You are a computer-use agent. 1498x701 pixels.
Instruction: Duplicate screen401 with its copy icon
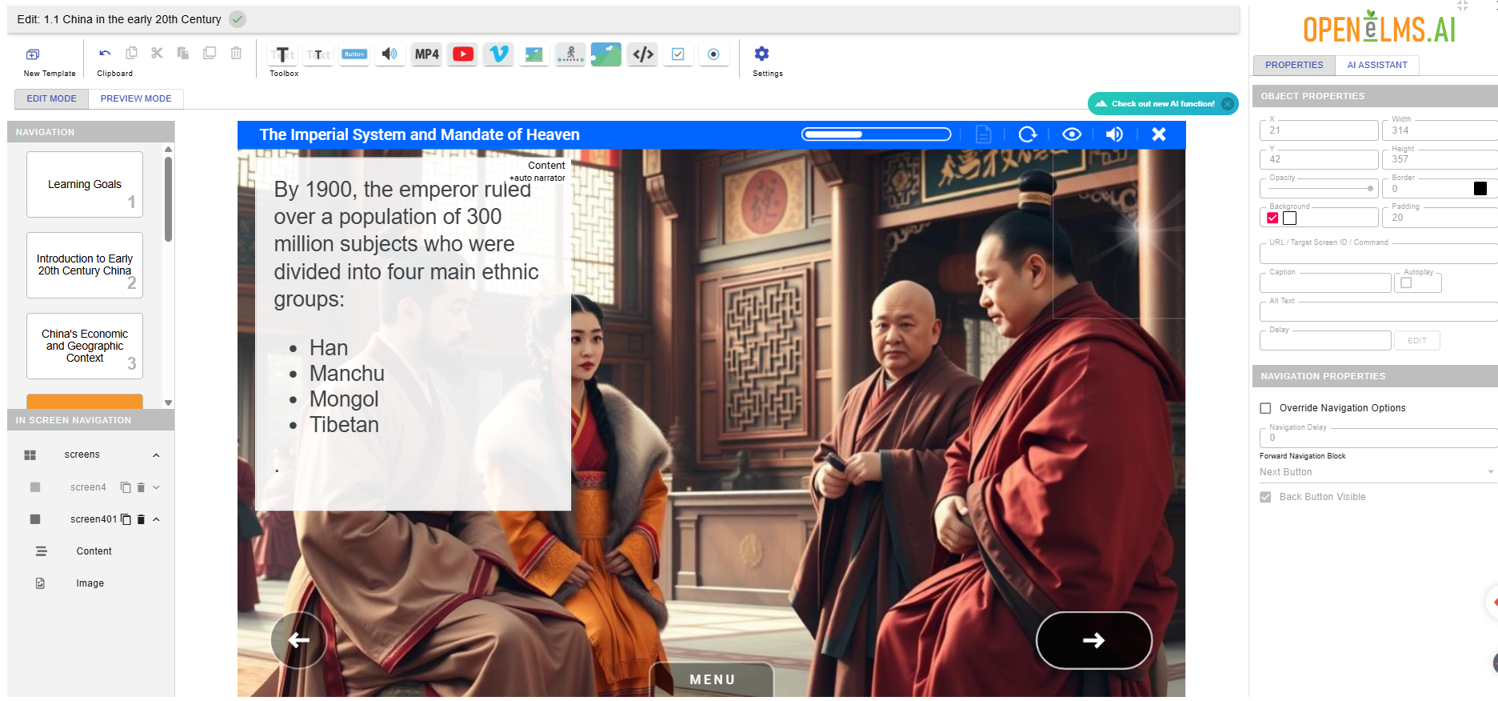coord(126,519)
